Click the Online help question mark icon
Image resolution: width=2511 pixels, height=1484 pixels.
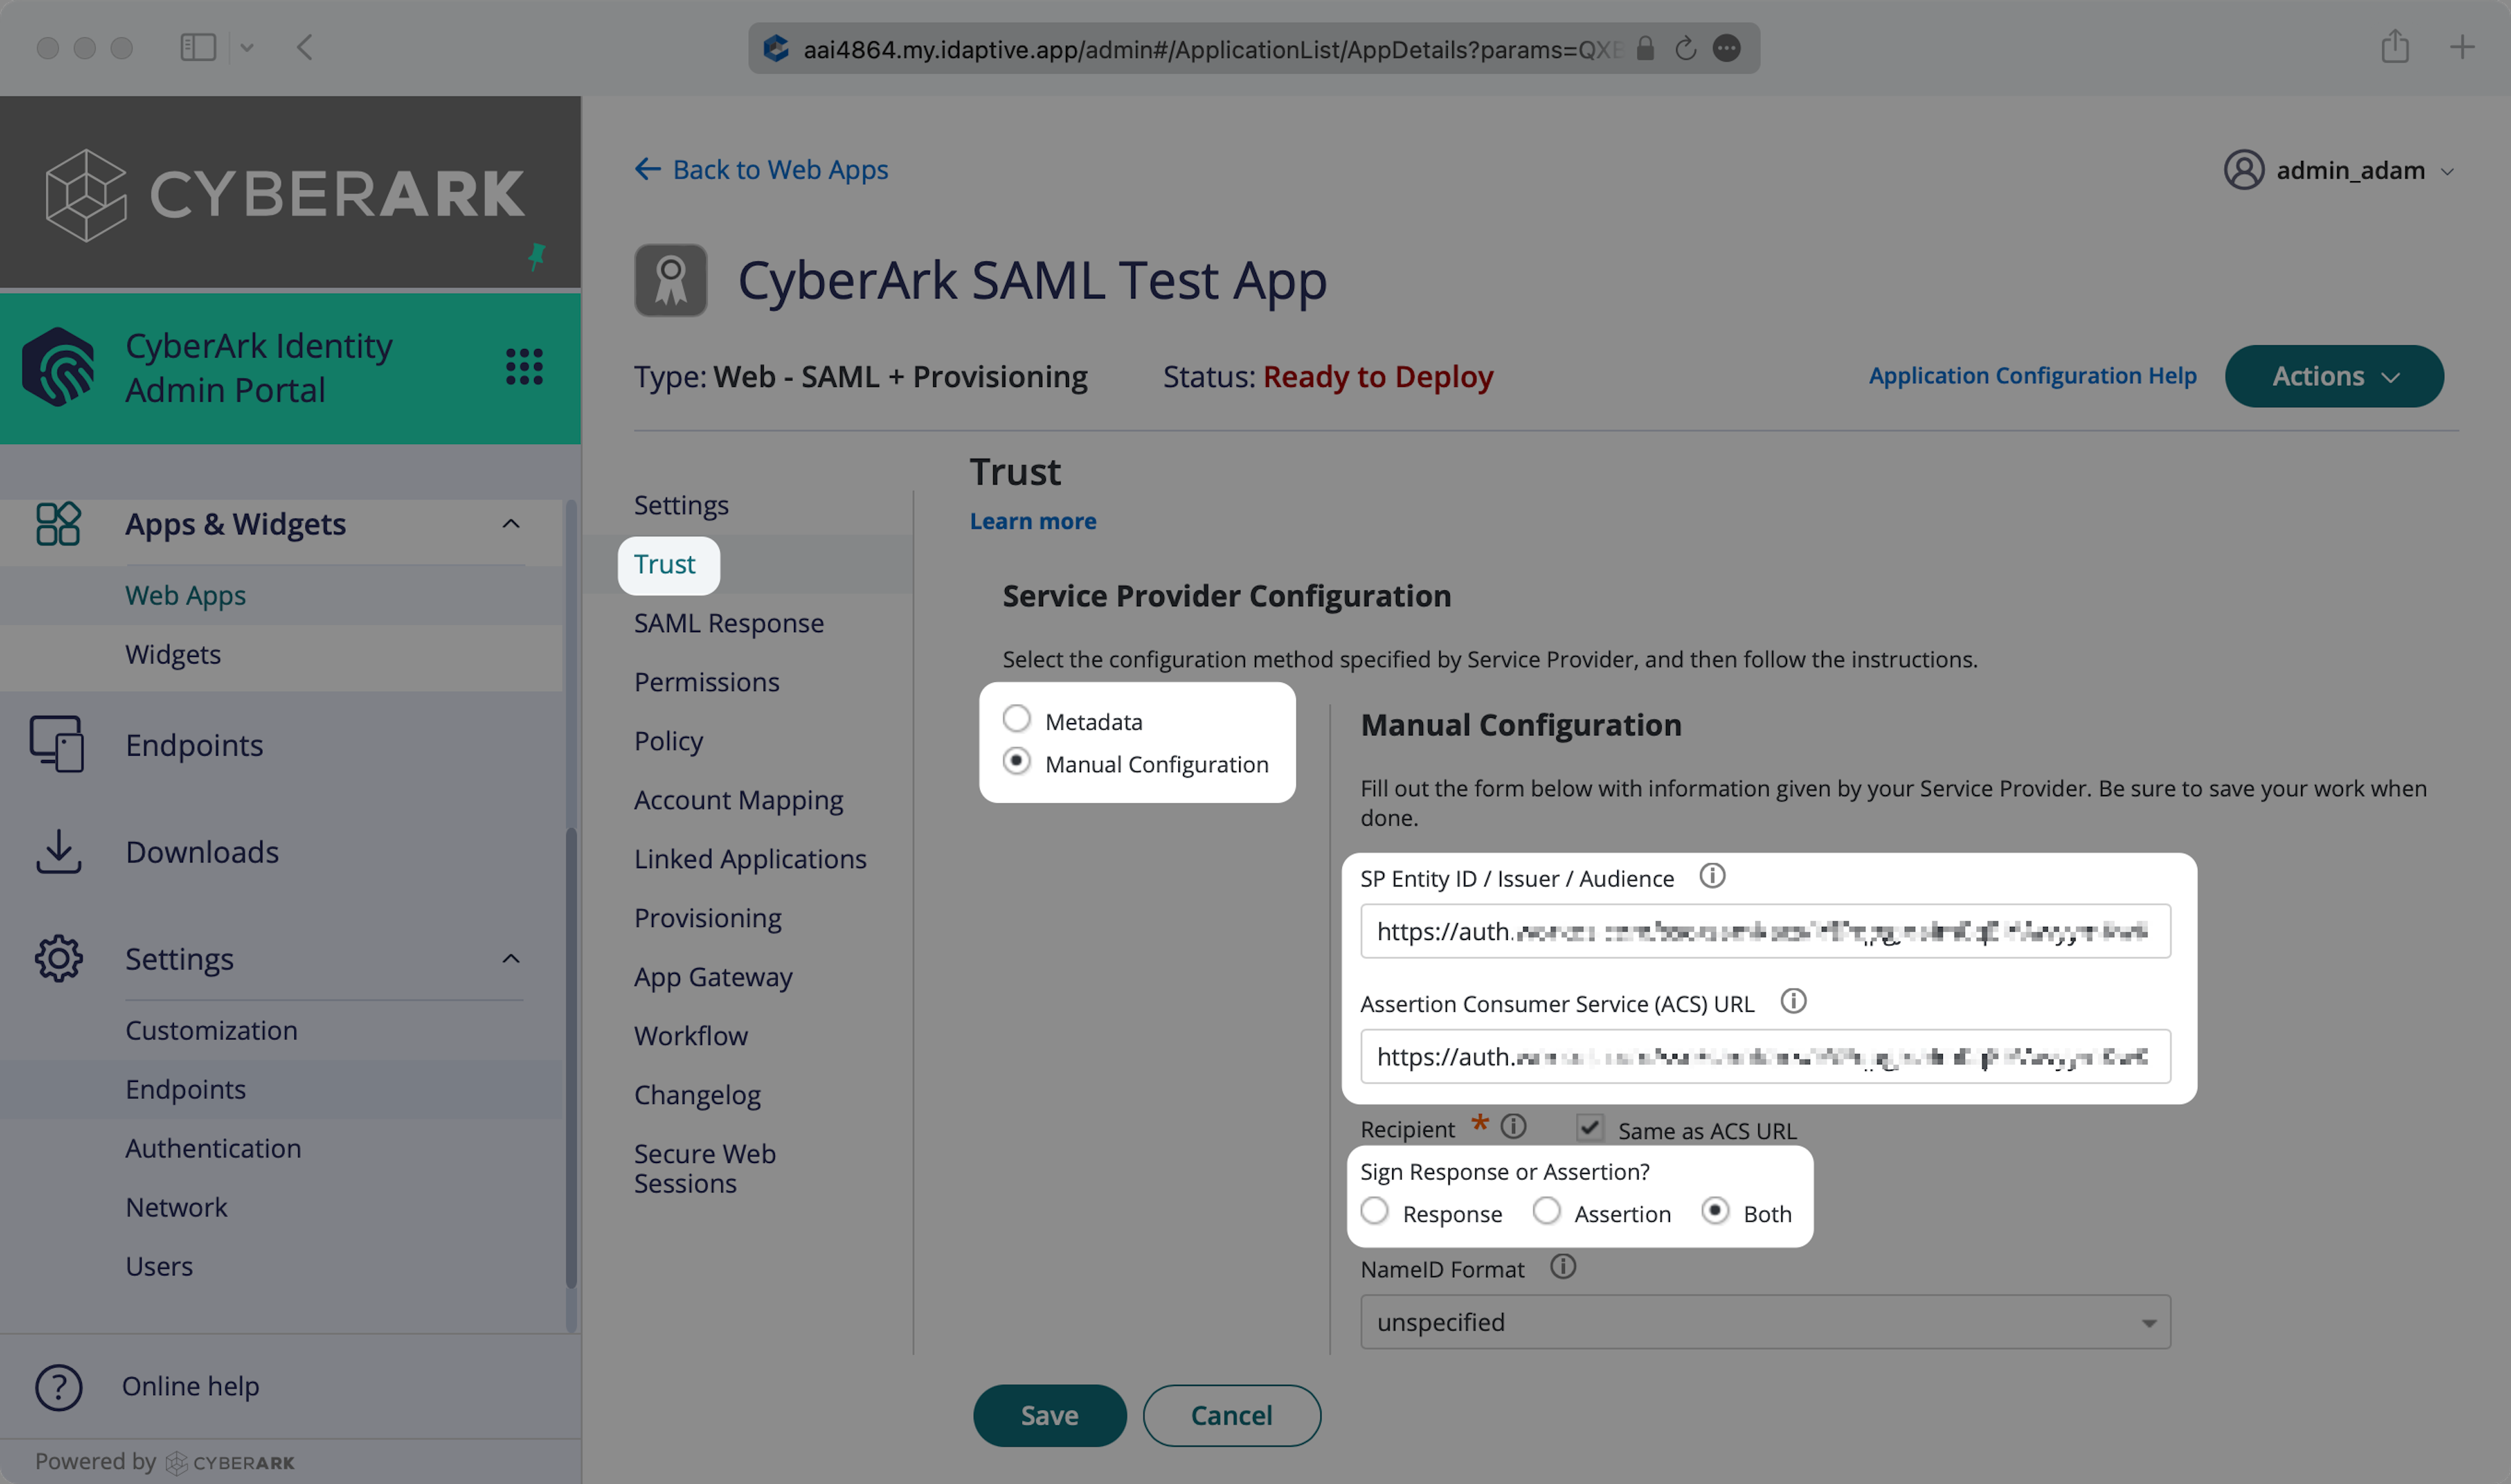click(58, 1387)
